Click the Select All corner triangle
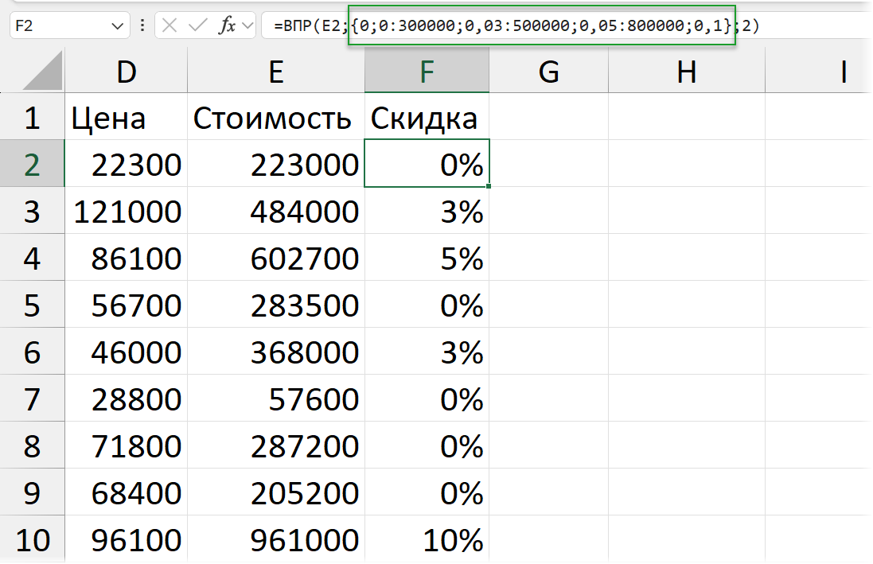The width and height of the screenshot is (873, 564). (x=42, y=70)
